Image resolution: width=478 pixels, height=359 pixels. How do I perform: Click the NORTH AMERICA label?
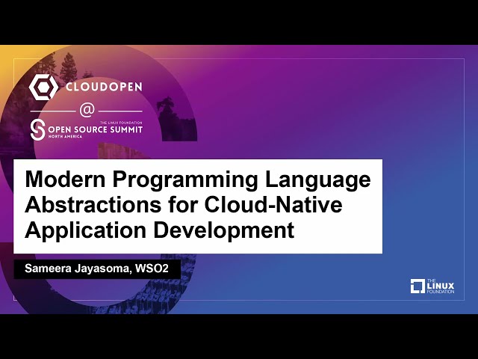point(65,136)
